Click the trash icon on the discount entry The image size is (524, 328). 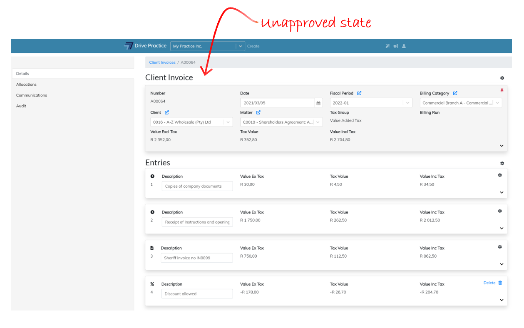click(500, 283)
